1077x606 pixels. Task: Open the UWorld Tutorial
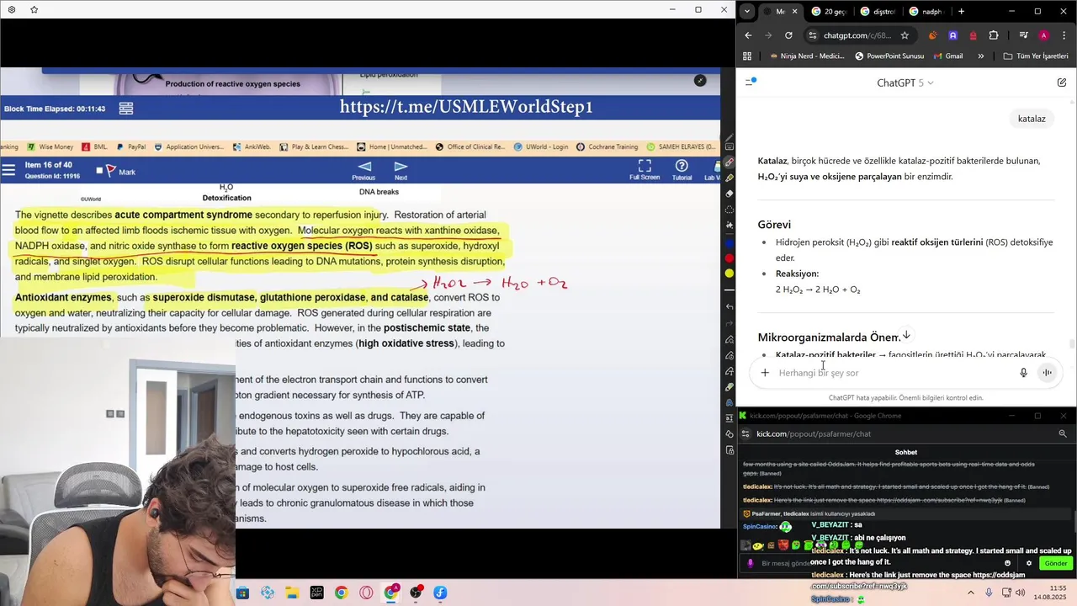point(682,170)
